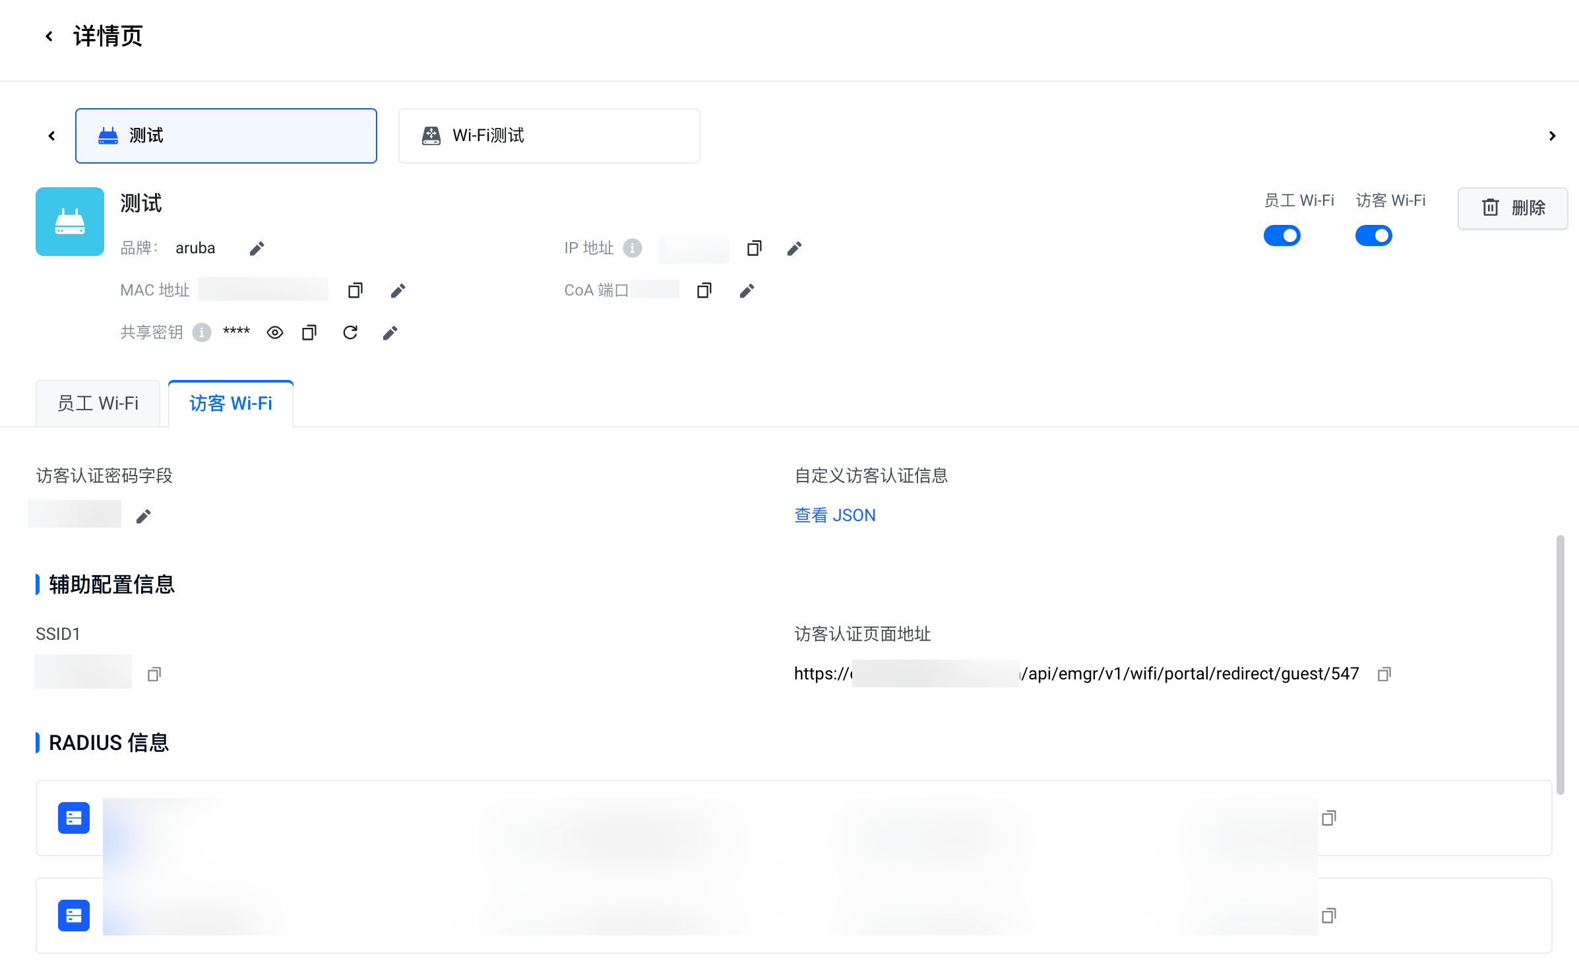
Task: Copy the first RADIUS entry
Action: 1329,818
